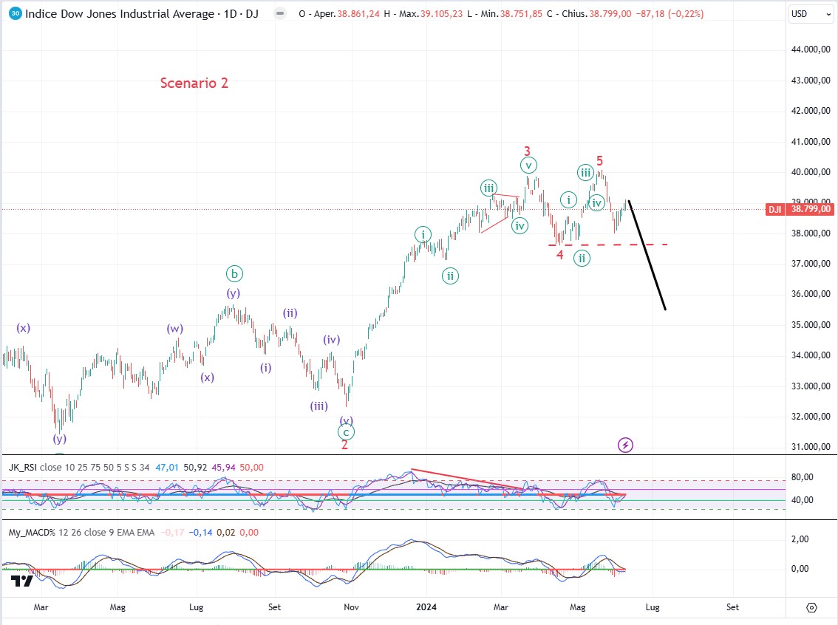
Task: Select the red triangle pattern drawing
Action: [x=499, y=214]
